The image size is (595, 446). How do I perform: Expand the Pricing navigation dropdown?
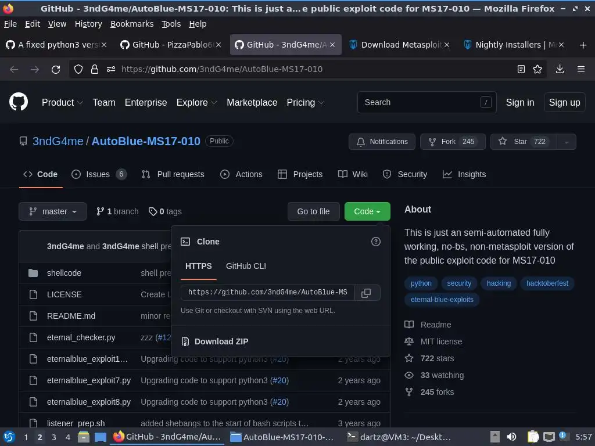click(x=305, y=102)
